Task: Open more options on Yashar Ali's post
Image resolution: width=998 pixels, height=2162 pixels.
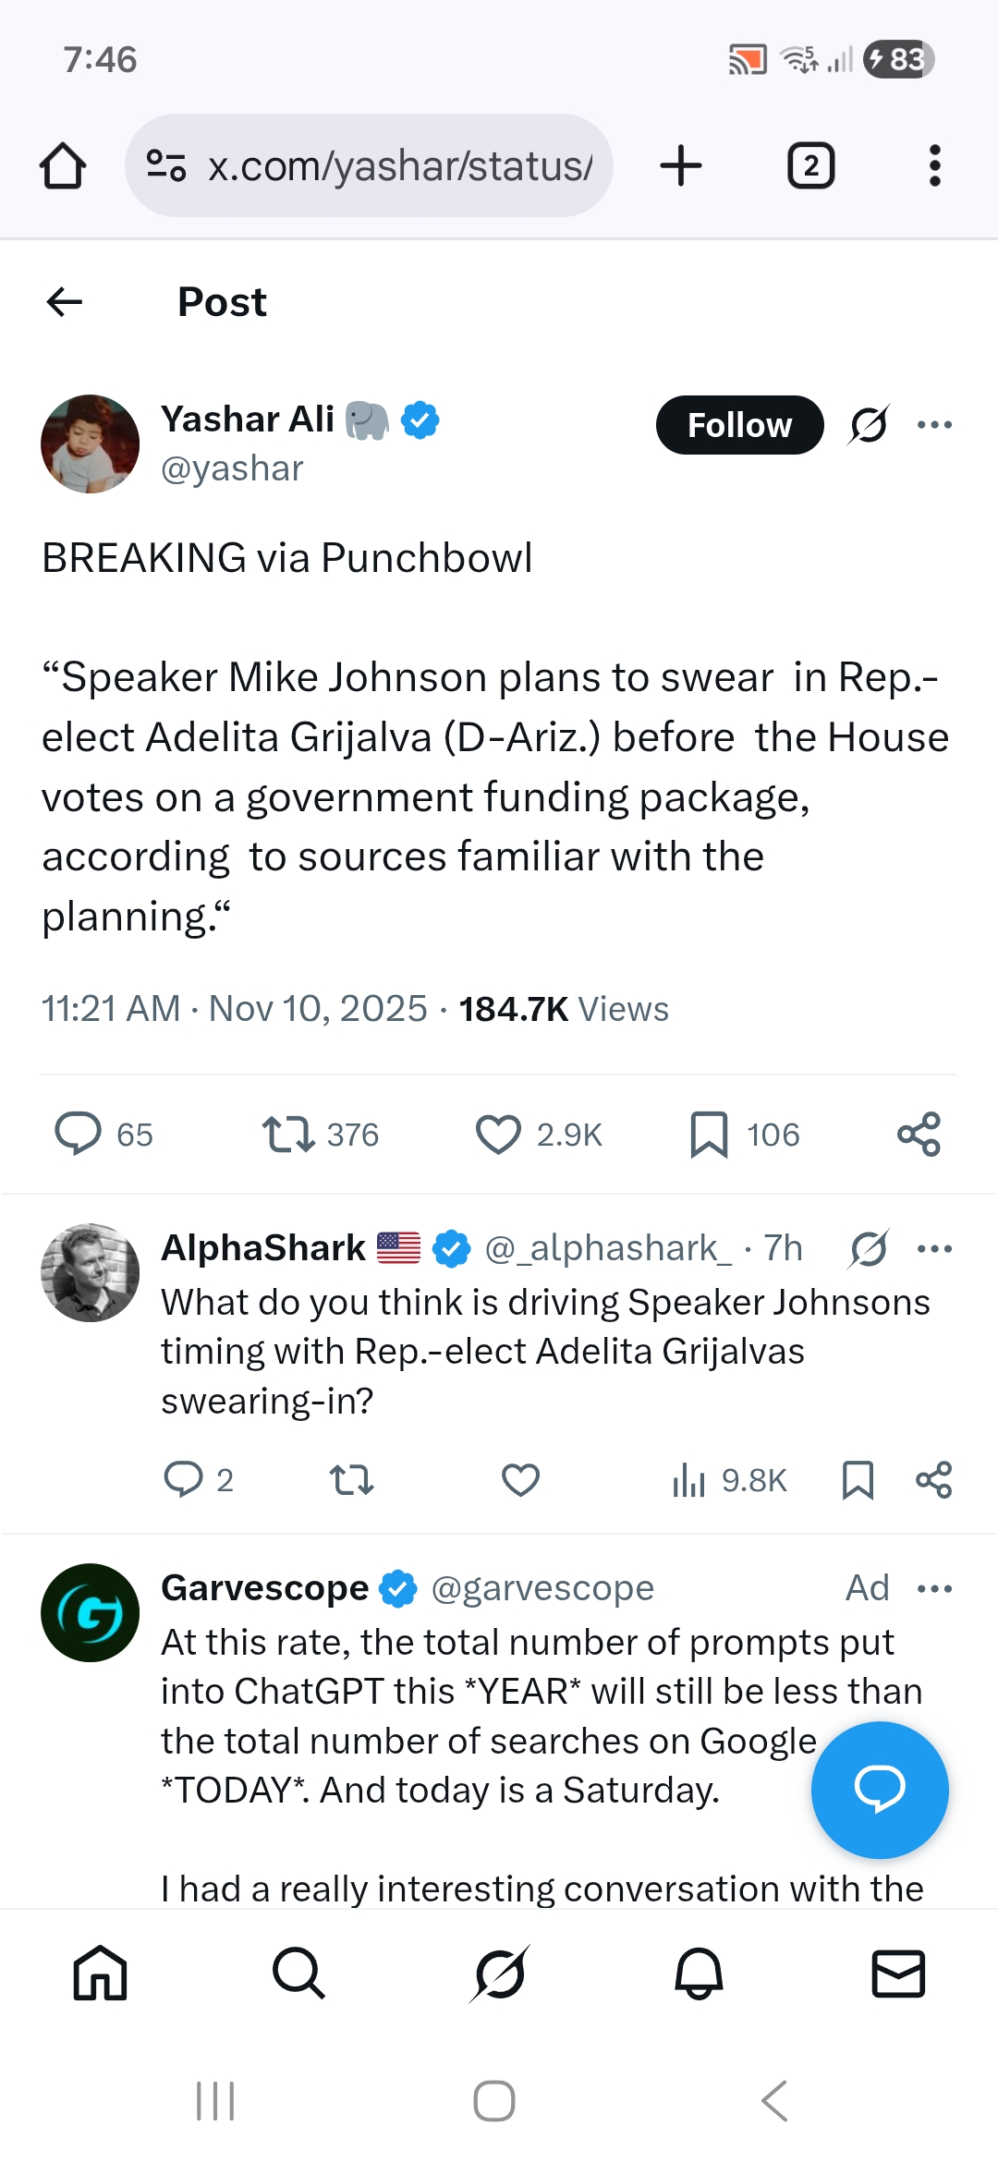Action: coord(934,425)
